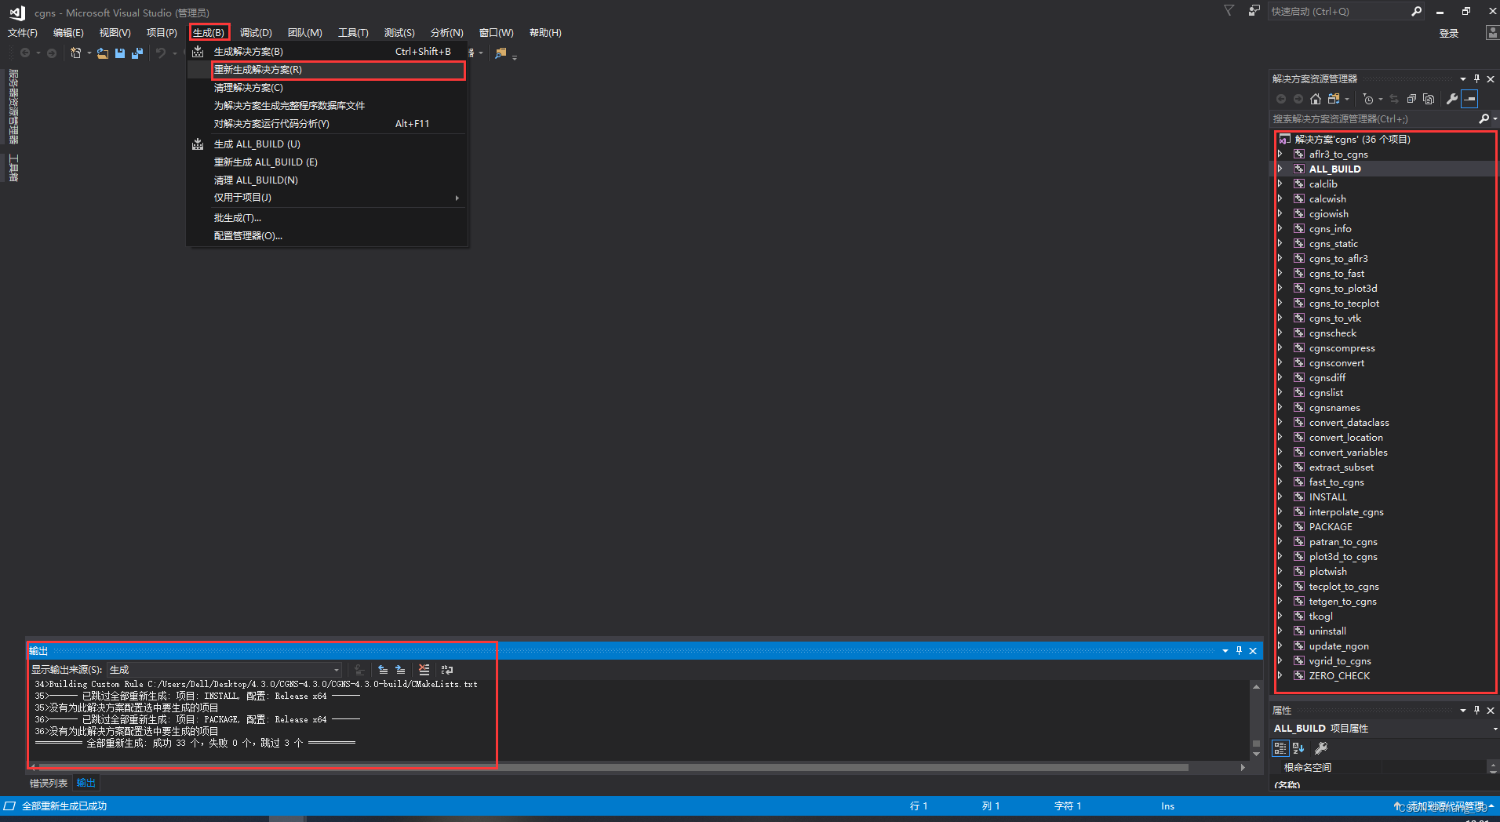Click the 登录 sign-in link

[1449, 33]
